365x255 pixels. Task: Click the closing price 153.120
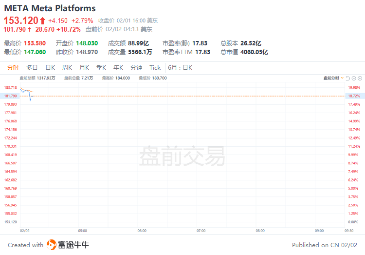pos(21,20)
